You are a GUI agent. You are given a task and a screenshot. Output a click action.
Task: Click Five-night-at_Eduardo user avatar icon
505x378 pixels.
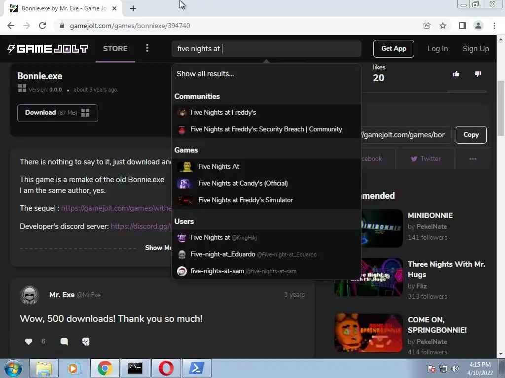click(182, 254)
